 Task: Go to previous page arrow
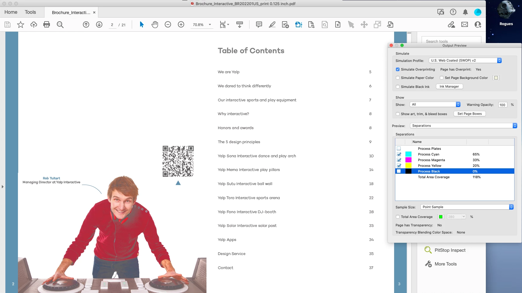[x=86, y=25]
